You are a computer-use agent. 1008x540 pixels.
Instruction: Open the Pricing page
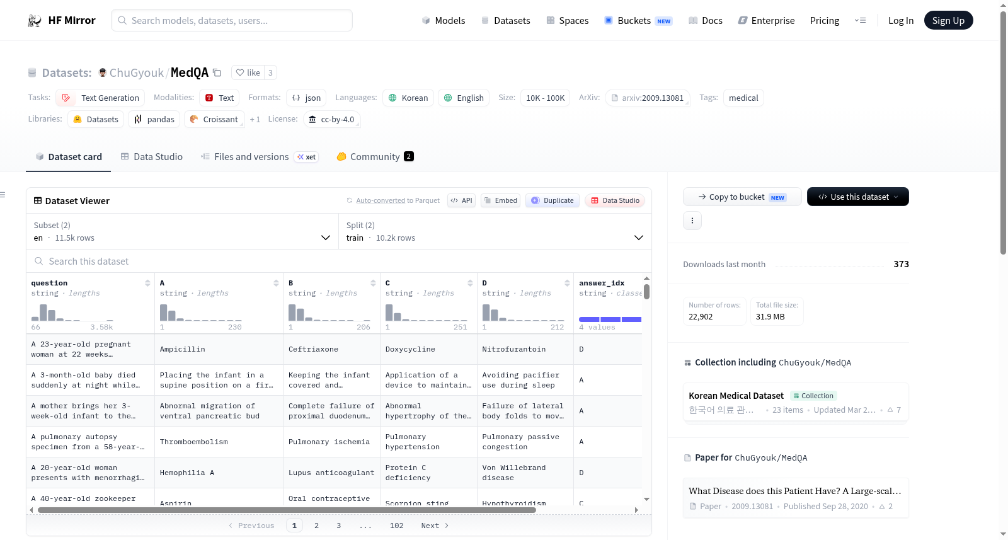coord(825,21)
